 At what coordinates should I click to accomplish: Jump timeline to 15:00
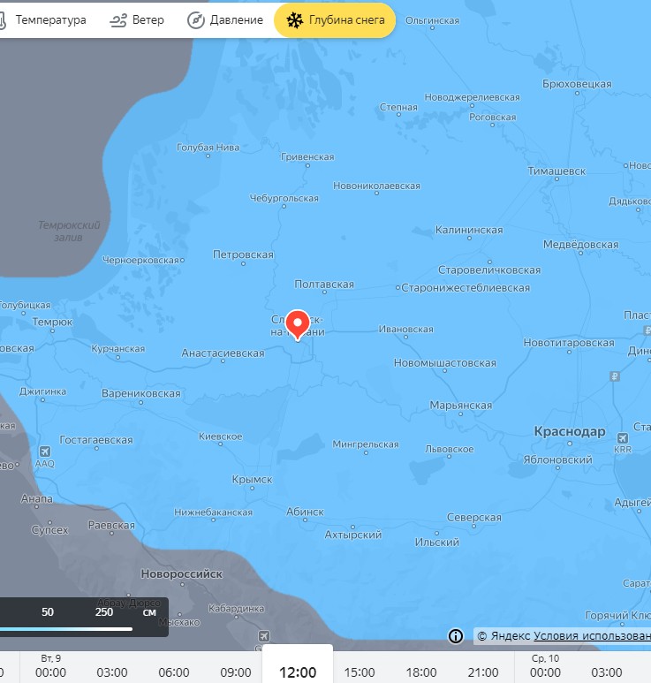(x=360, y=672)
